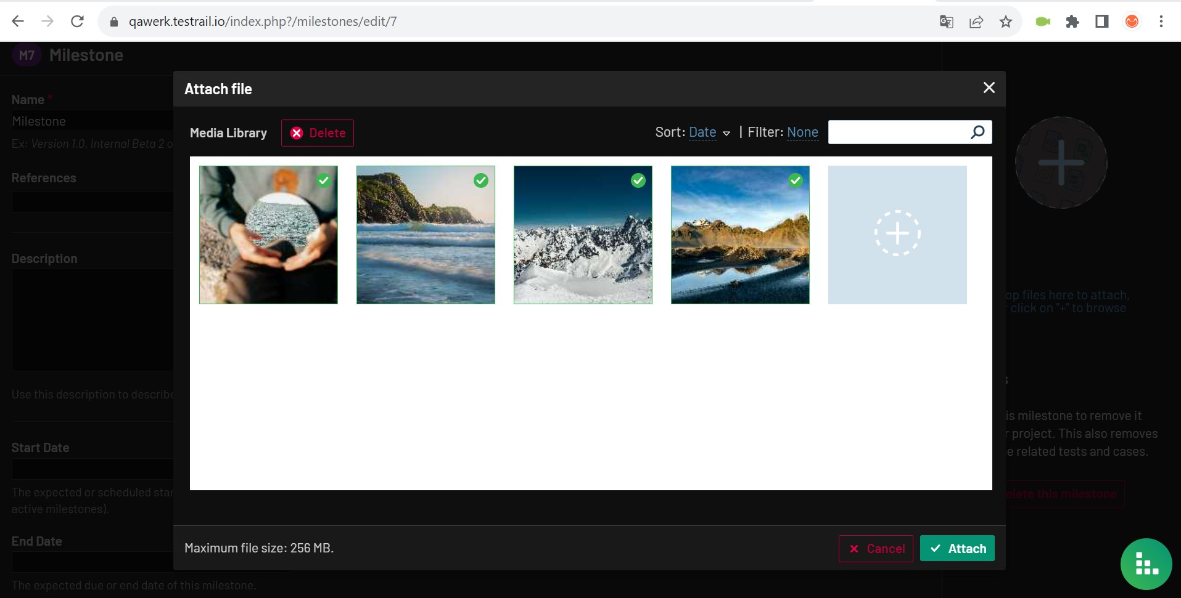View site security lock info
This screenshot has width=1181, height=598.
click(113, 22)
